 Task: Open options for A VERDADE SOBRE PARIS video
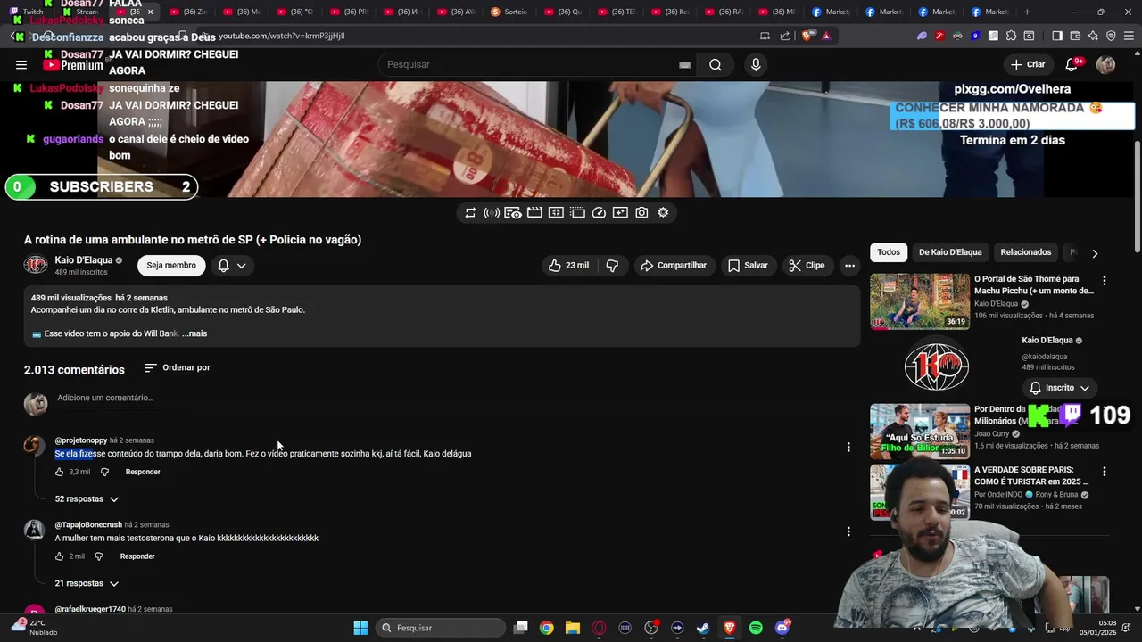[1105, 472]
